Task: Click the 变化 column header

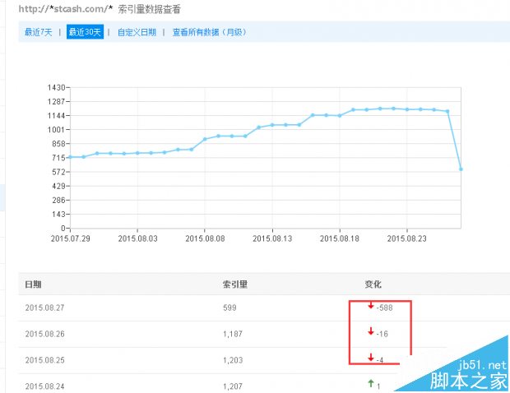Action: (373, 284)
